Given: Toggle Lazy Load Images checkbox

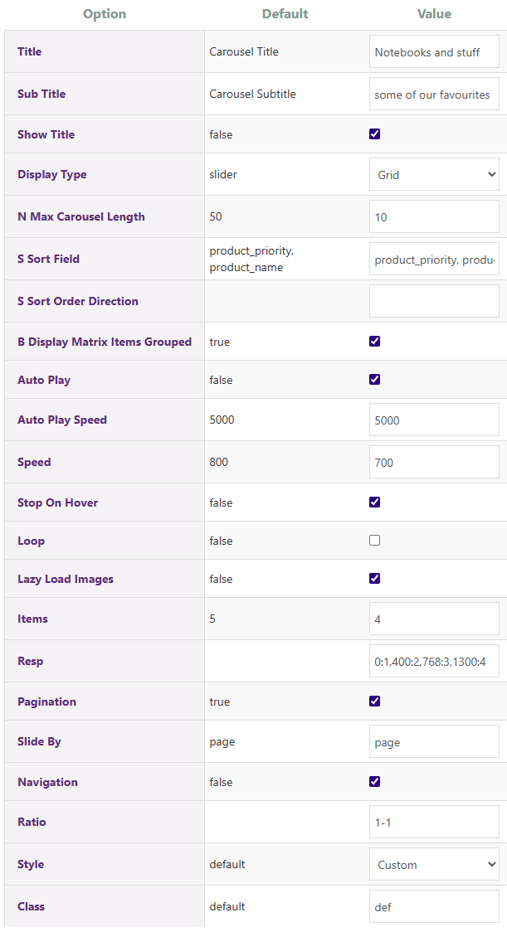Looking at the screenshot, I should 375,579.
